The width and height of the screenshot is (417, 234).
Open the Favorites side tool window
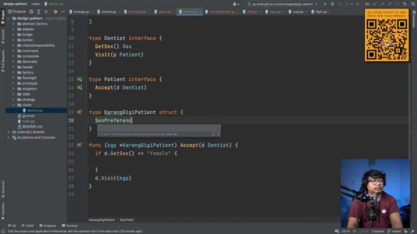click(x=3, y=211)
